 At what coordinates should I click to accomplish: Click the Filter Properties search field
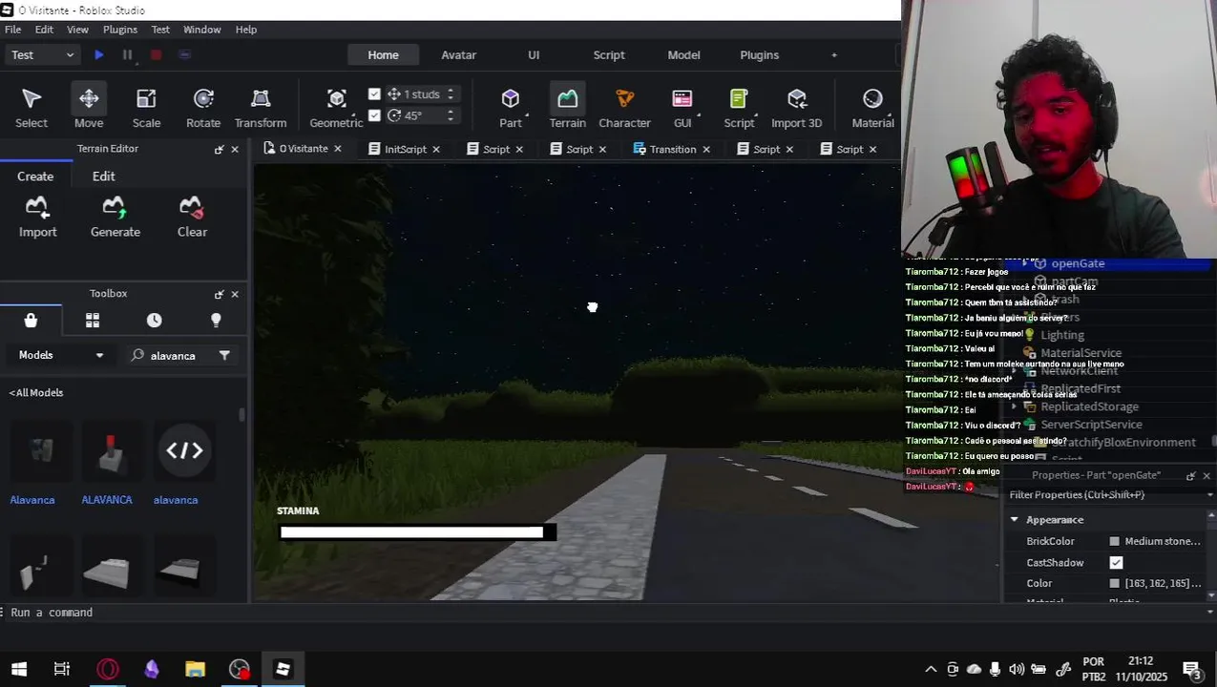pyautogui.click(x=1109, y=495)
